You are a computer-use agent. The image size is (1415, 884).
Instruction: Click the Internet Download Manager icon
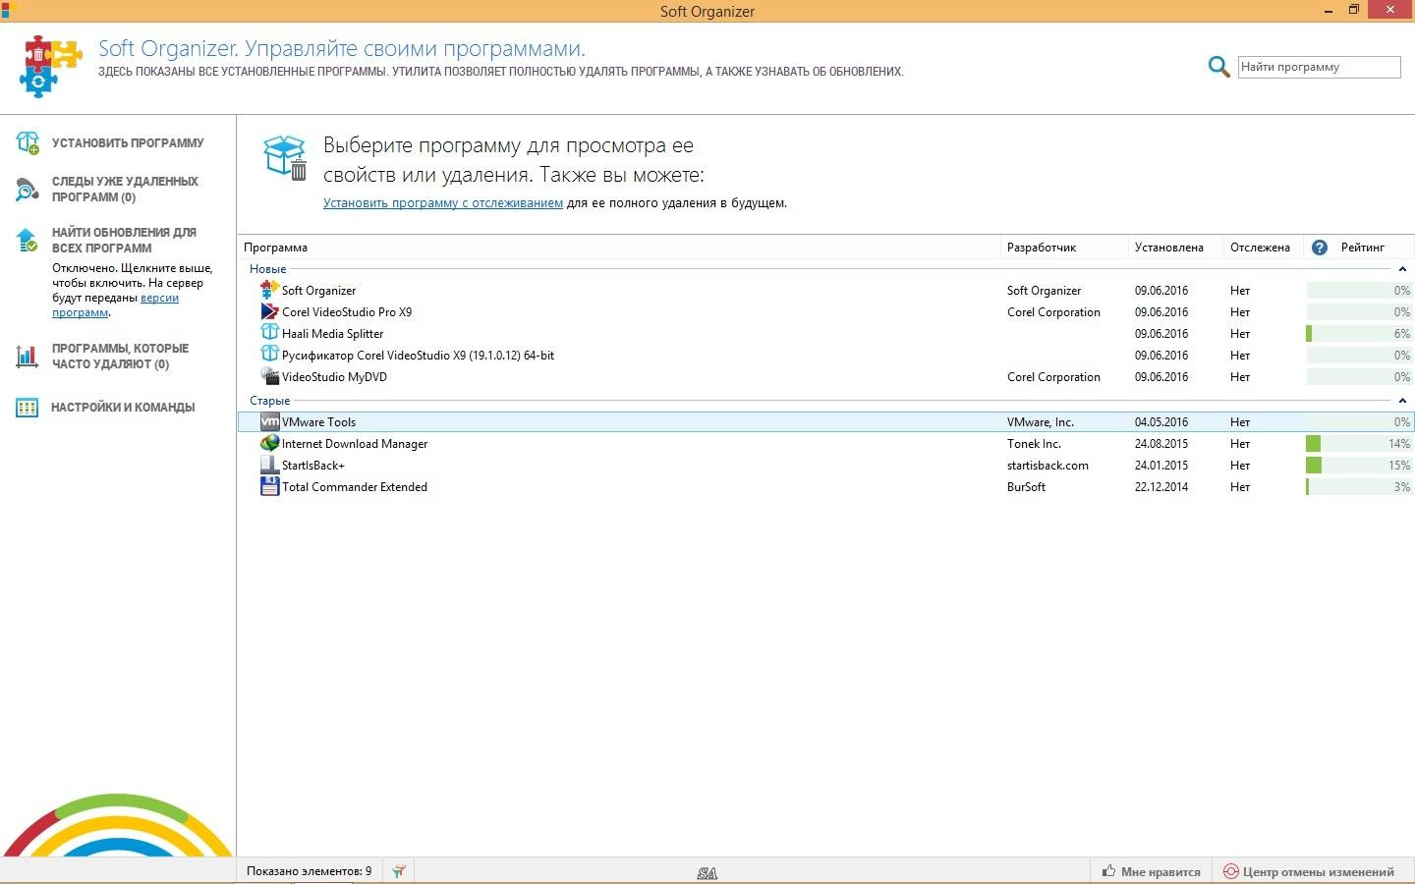tap(269, 443)
